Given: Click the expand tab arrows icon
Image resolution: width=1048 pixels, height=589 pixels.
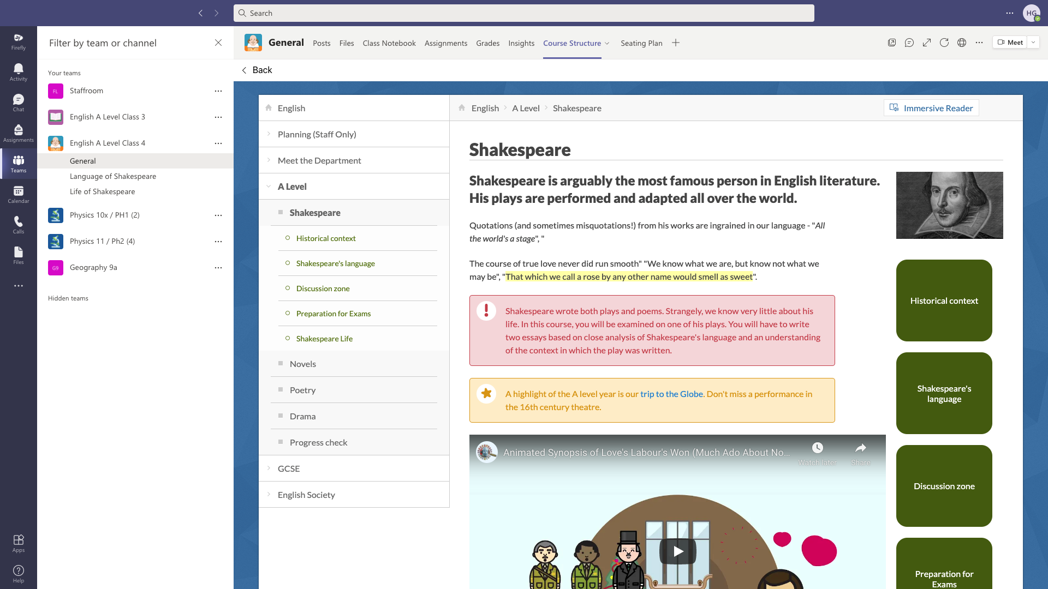Looking at the screenshot, I should pos(927,43).
